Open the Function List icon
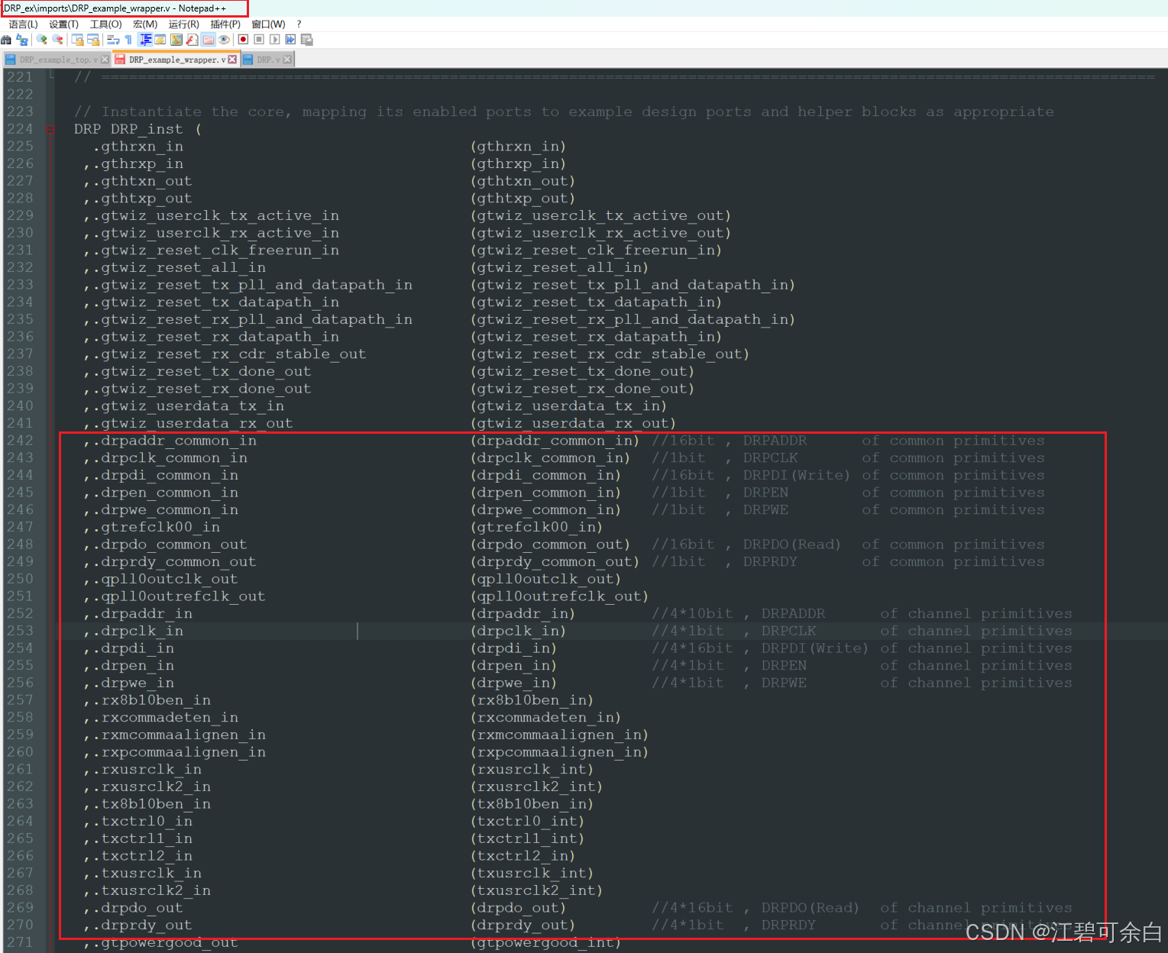Viewport: 1168px width, 953px height. point(193,40)
